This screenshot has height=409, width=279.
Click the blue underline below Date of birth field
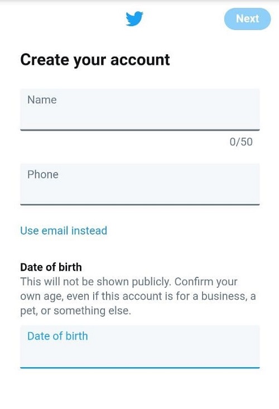139,368
